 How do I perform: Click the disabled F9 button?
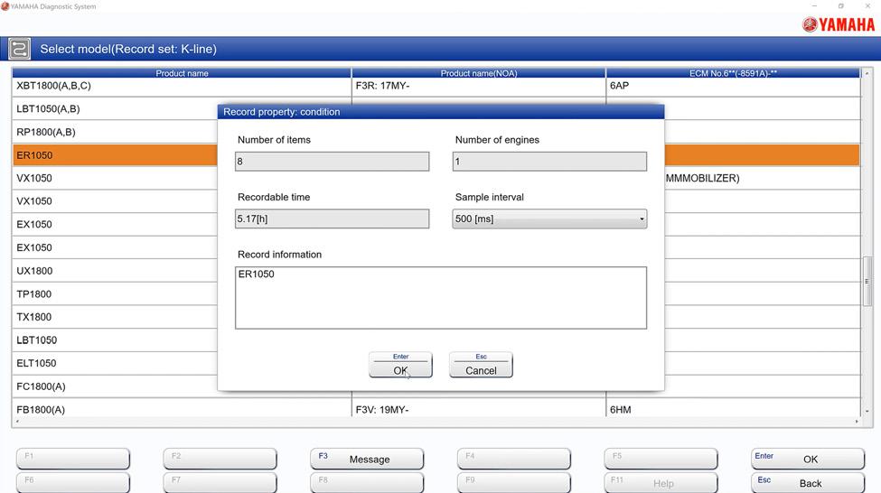pos(514,483)
